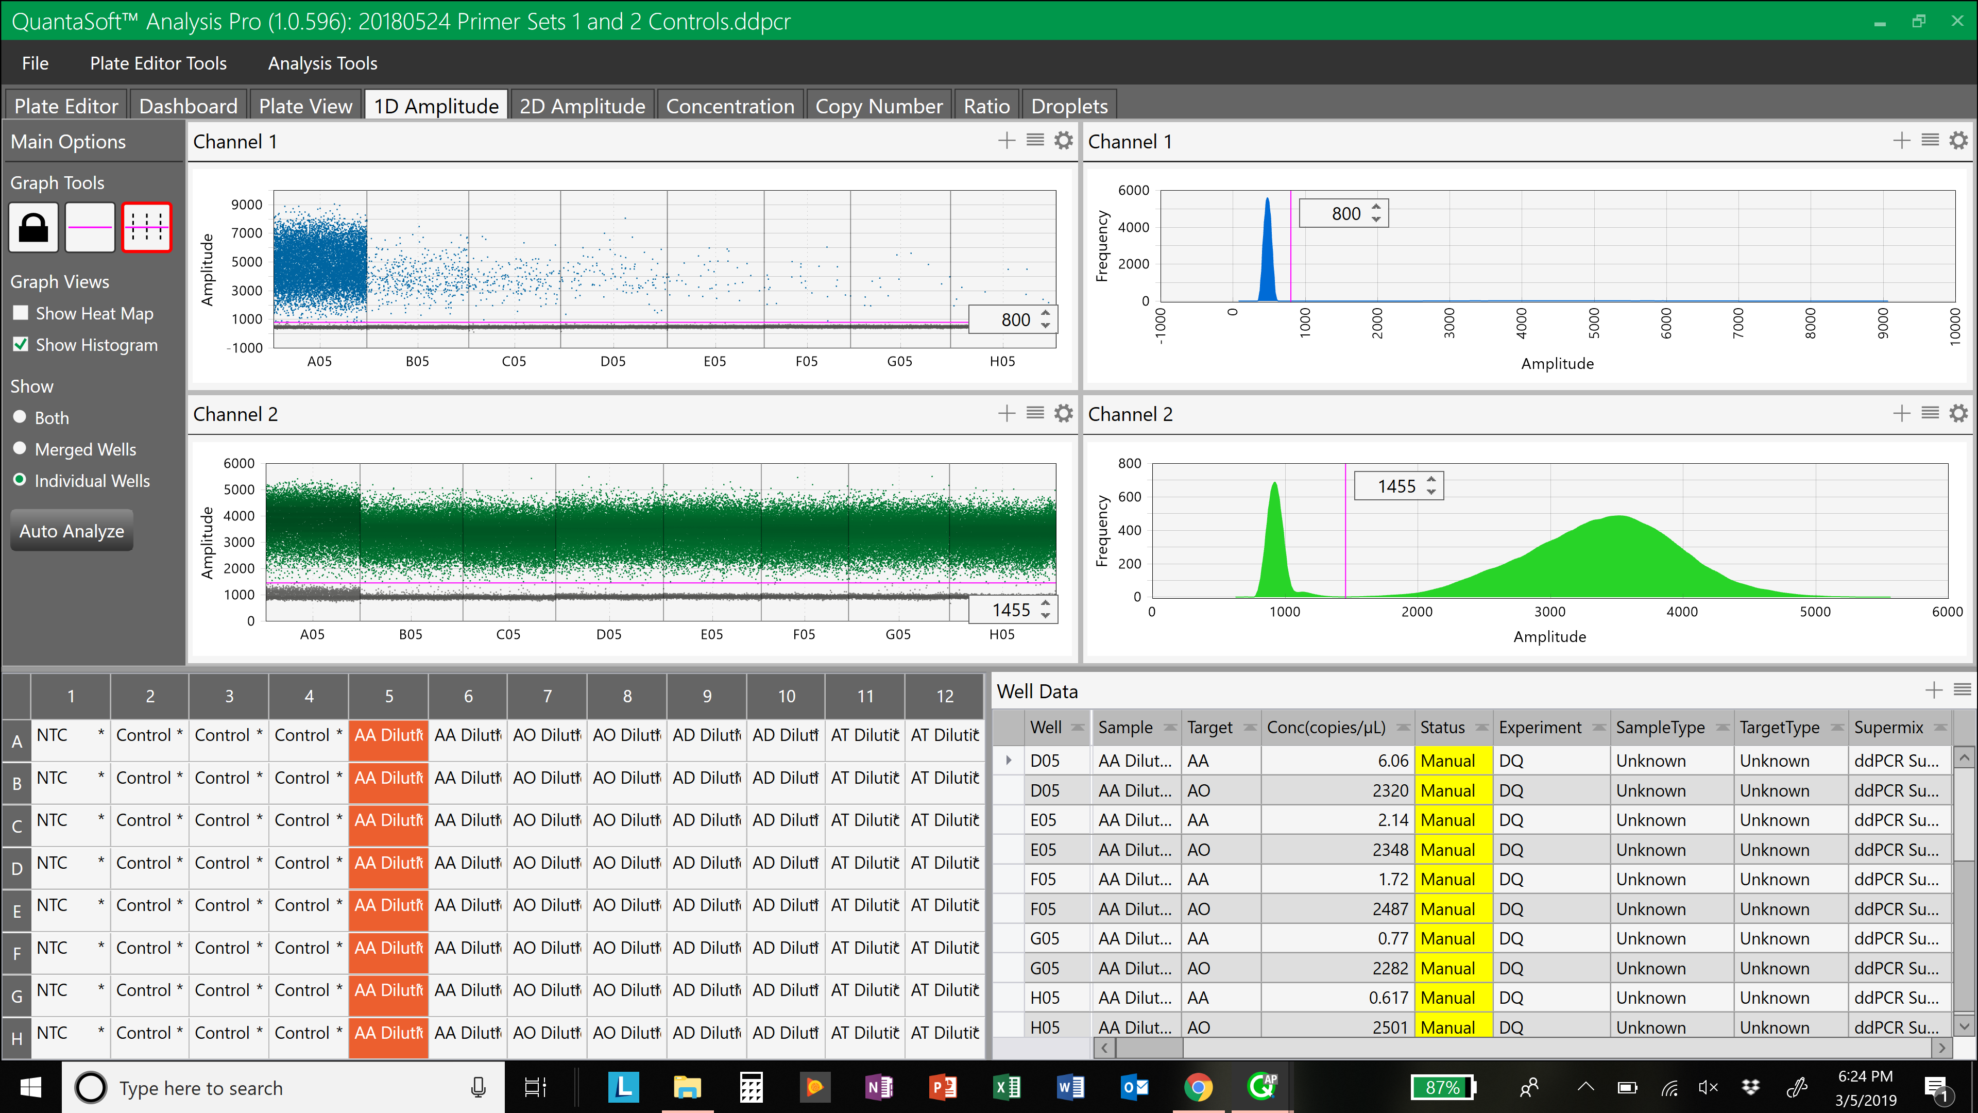The width and height of the screenshot is (1978, 1113).
Task: Select the multi-well threshold grid tool
Action: pyautogui.click(x=146, y=227)
